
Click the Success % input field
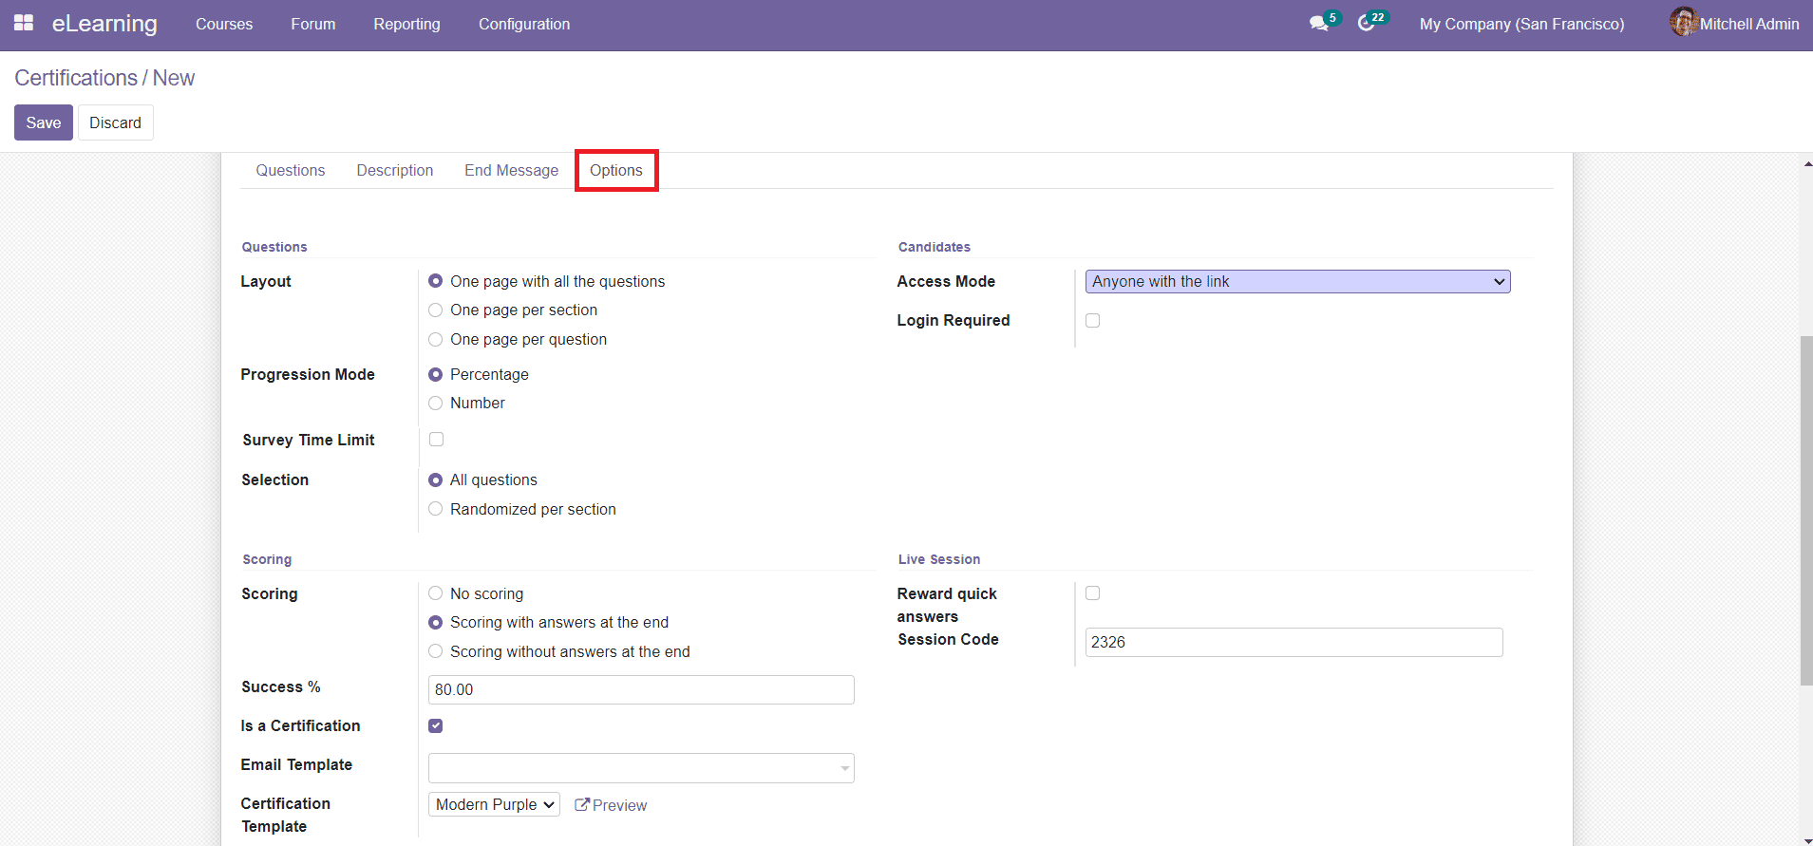641,690
